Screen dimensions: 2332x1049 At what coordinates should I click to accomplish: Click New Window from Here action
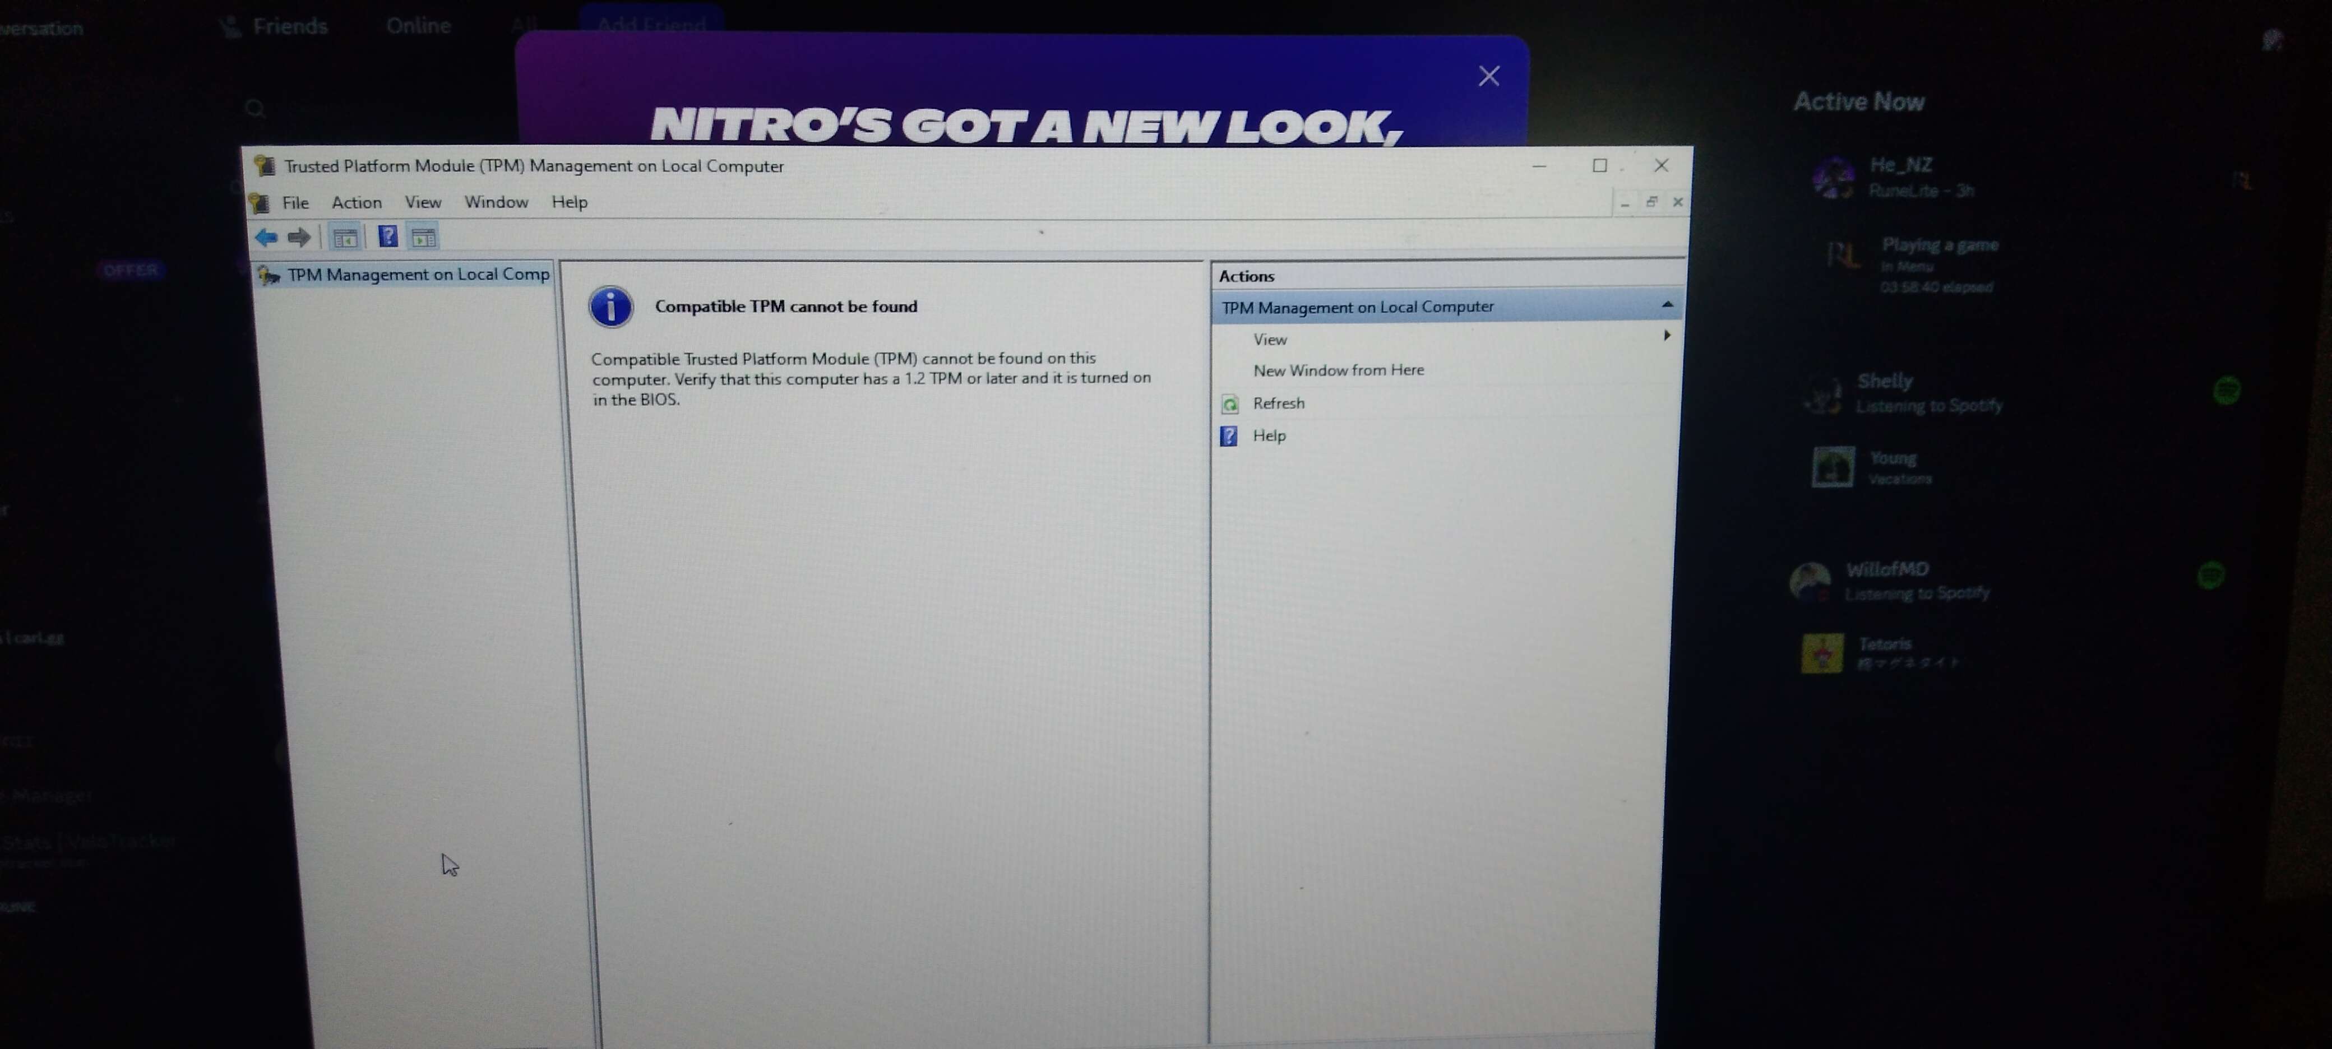coord(1338,370)
